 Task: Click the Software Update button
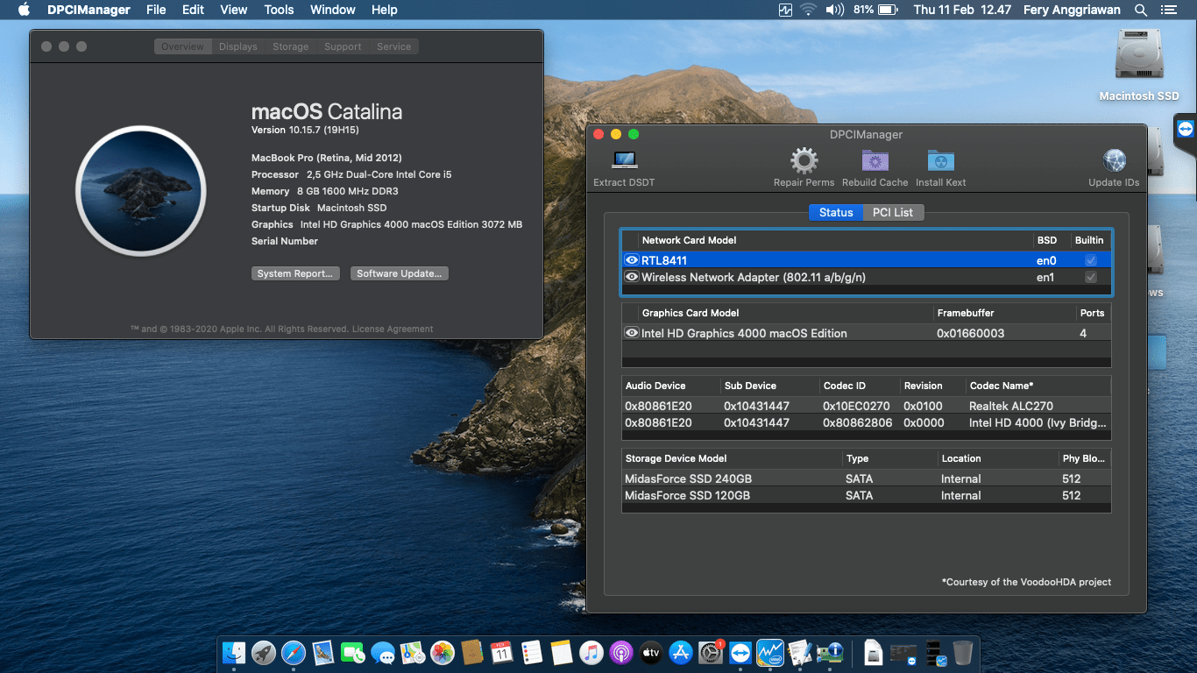click(x=400, y=273)
